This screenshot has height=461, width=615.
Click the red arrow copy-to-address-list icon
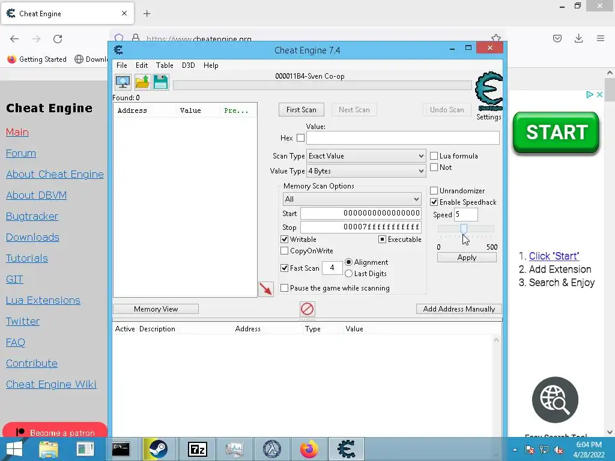click(x=265, y=289)
